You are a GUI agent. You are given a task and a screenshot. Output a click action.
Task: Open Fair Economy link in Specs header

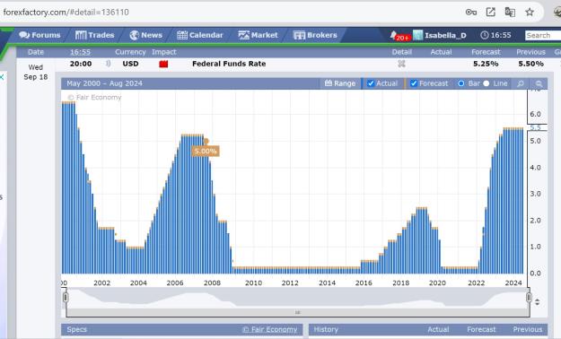point(270,329)
